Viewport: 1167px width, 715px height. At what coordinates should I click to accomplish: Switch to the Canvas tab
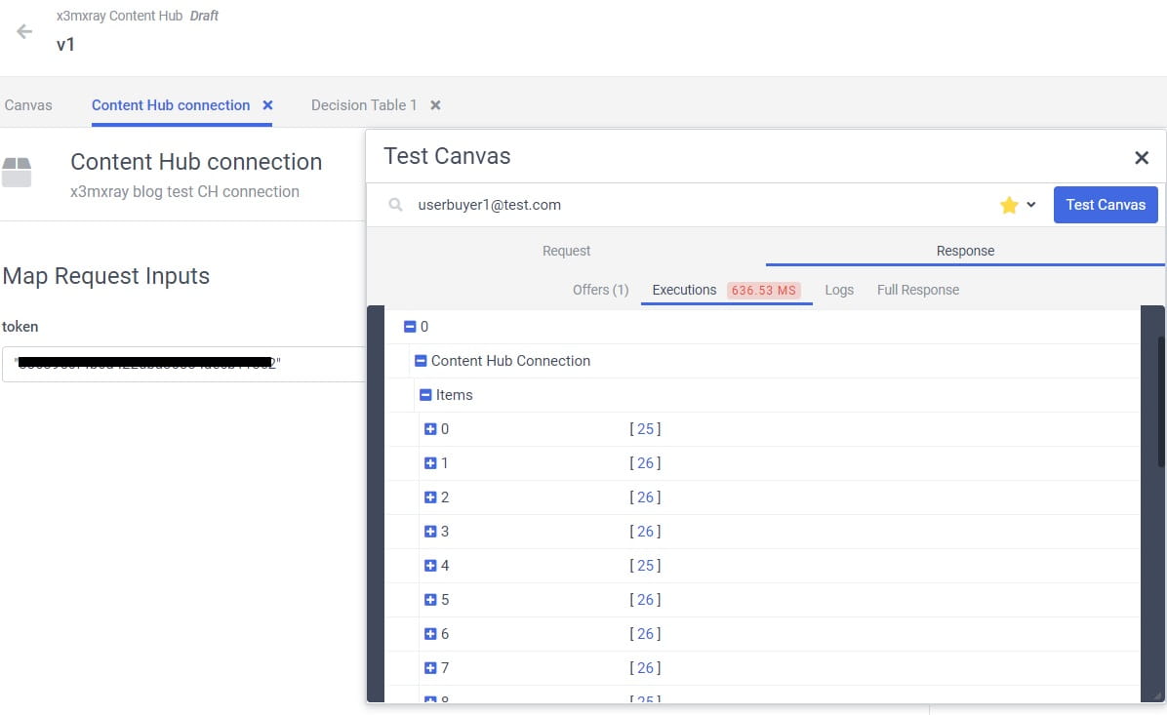pyautogui.click(x=28, y=105)
